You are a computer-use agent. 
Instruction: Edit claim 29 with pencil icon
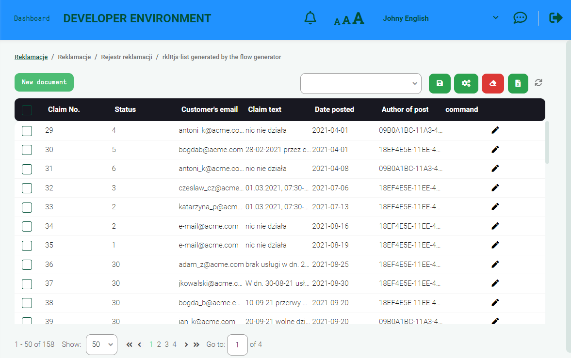coord(495,130)
